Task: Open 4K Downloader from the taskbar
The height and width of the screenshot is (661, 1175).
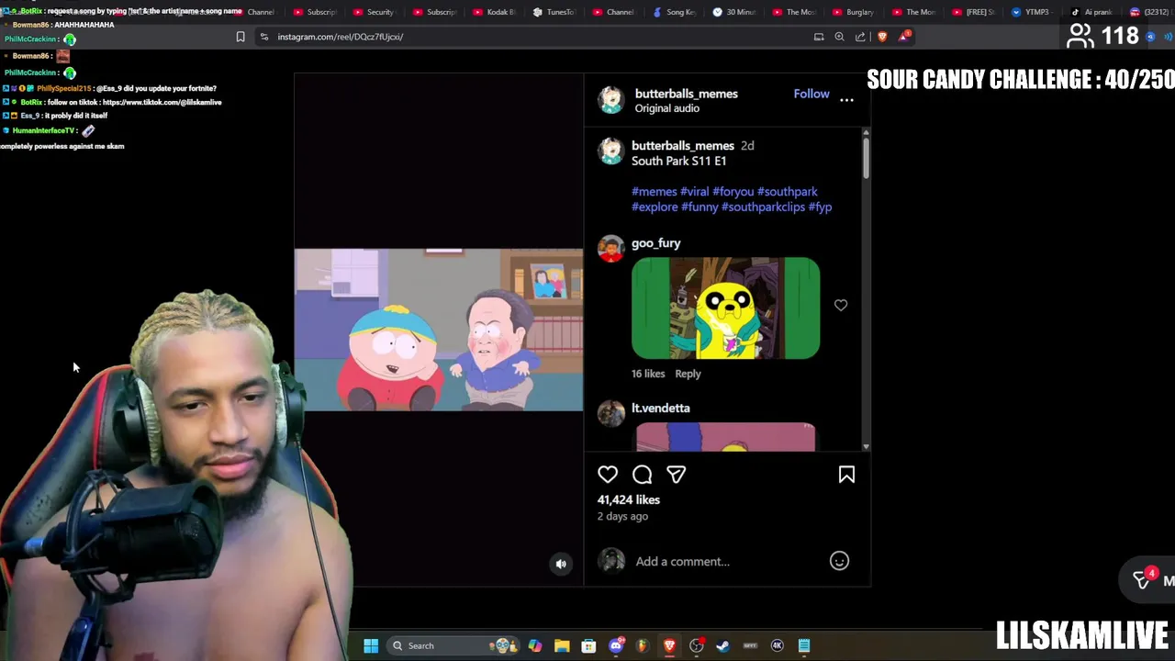Action: [x=777, y=645]
